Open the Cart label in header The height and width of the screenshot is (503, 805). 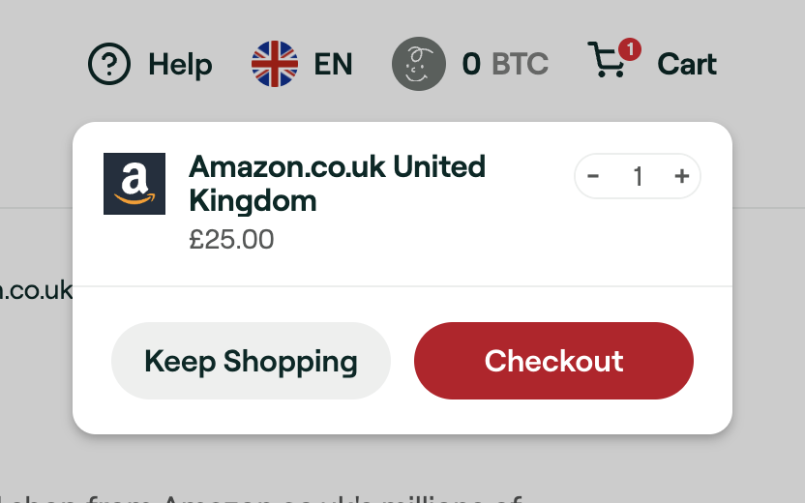coord(687,64)
